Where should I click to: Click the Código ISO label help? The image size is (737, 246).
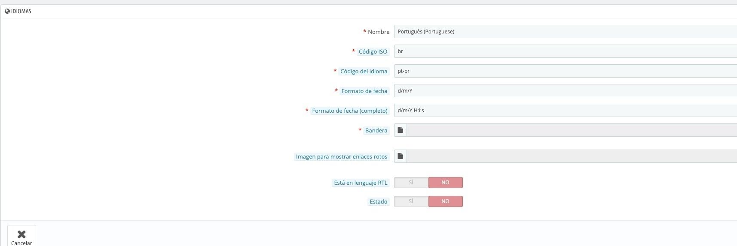[373, 51]
